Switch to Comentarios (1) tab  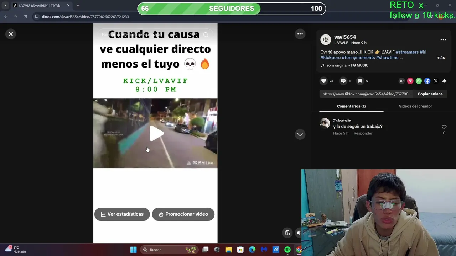coord(351,106)
